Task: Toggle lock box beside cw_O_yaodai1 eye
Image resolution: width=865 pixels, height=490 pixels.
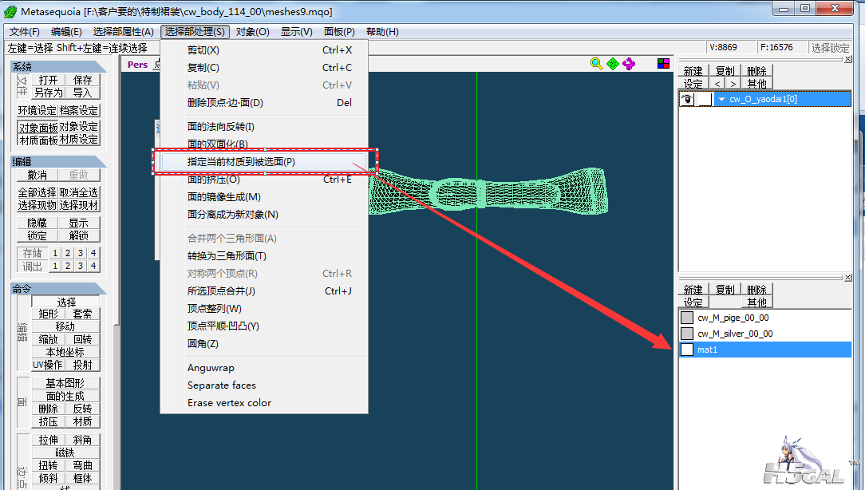Action: pos(704,99)
